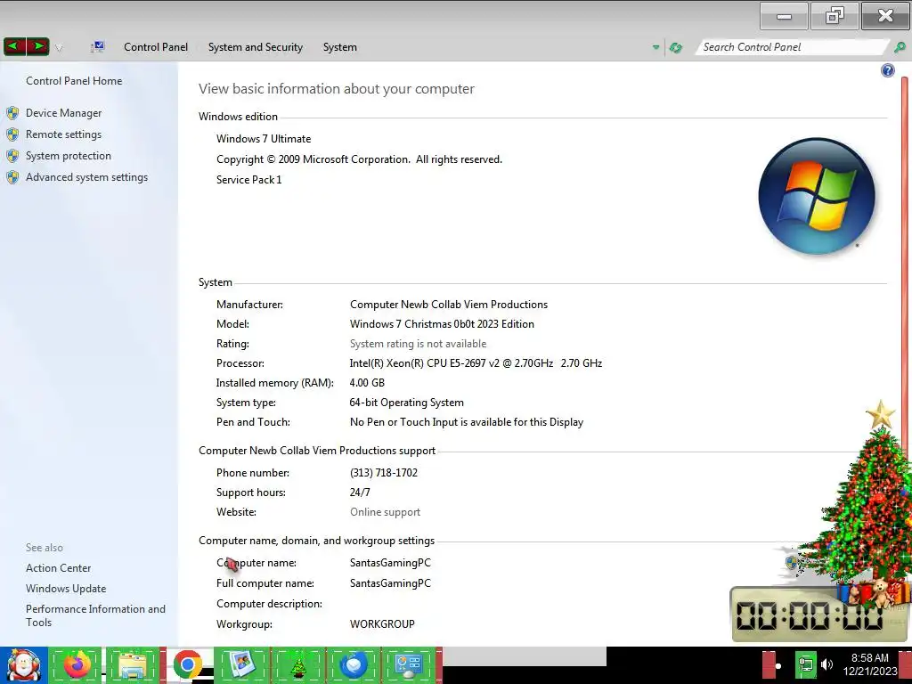
Task: Select the 4.00 GB memory value
Action: [x=367, y=383]
